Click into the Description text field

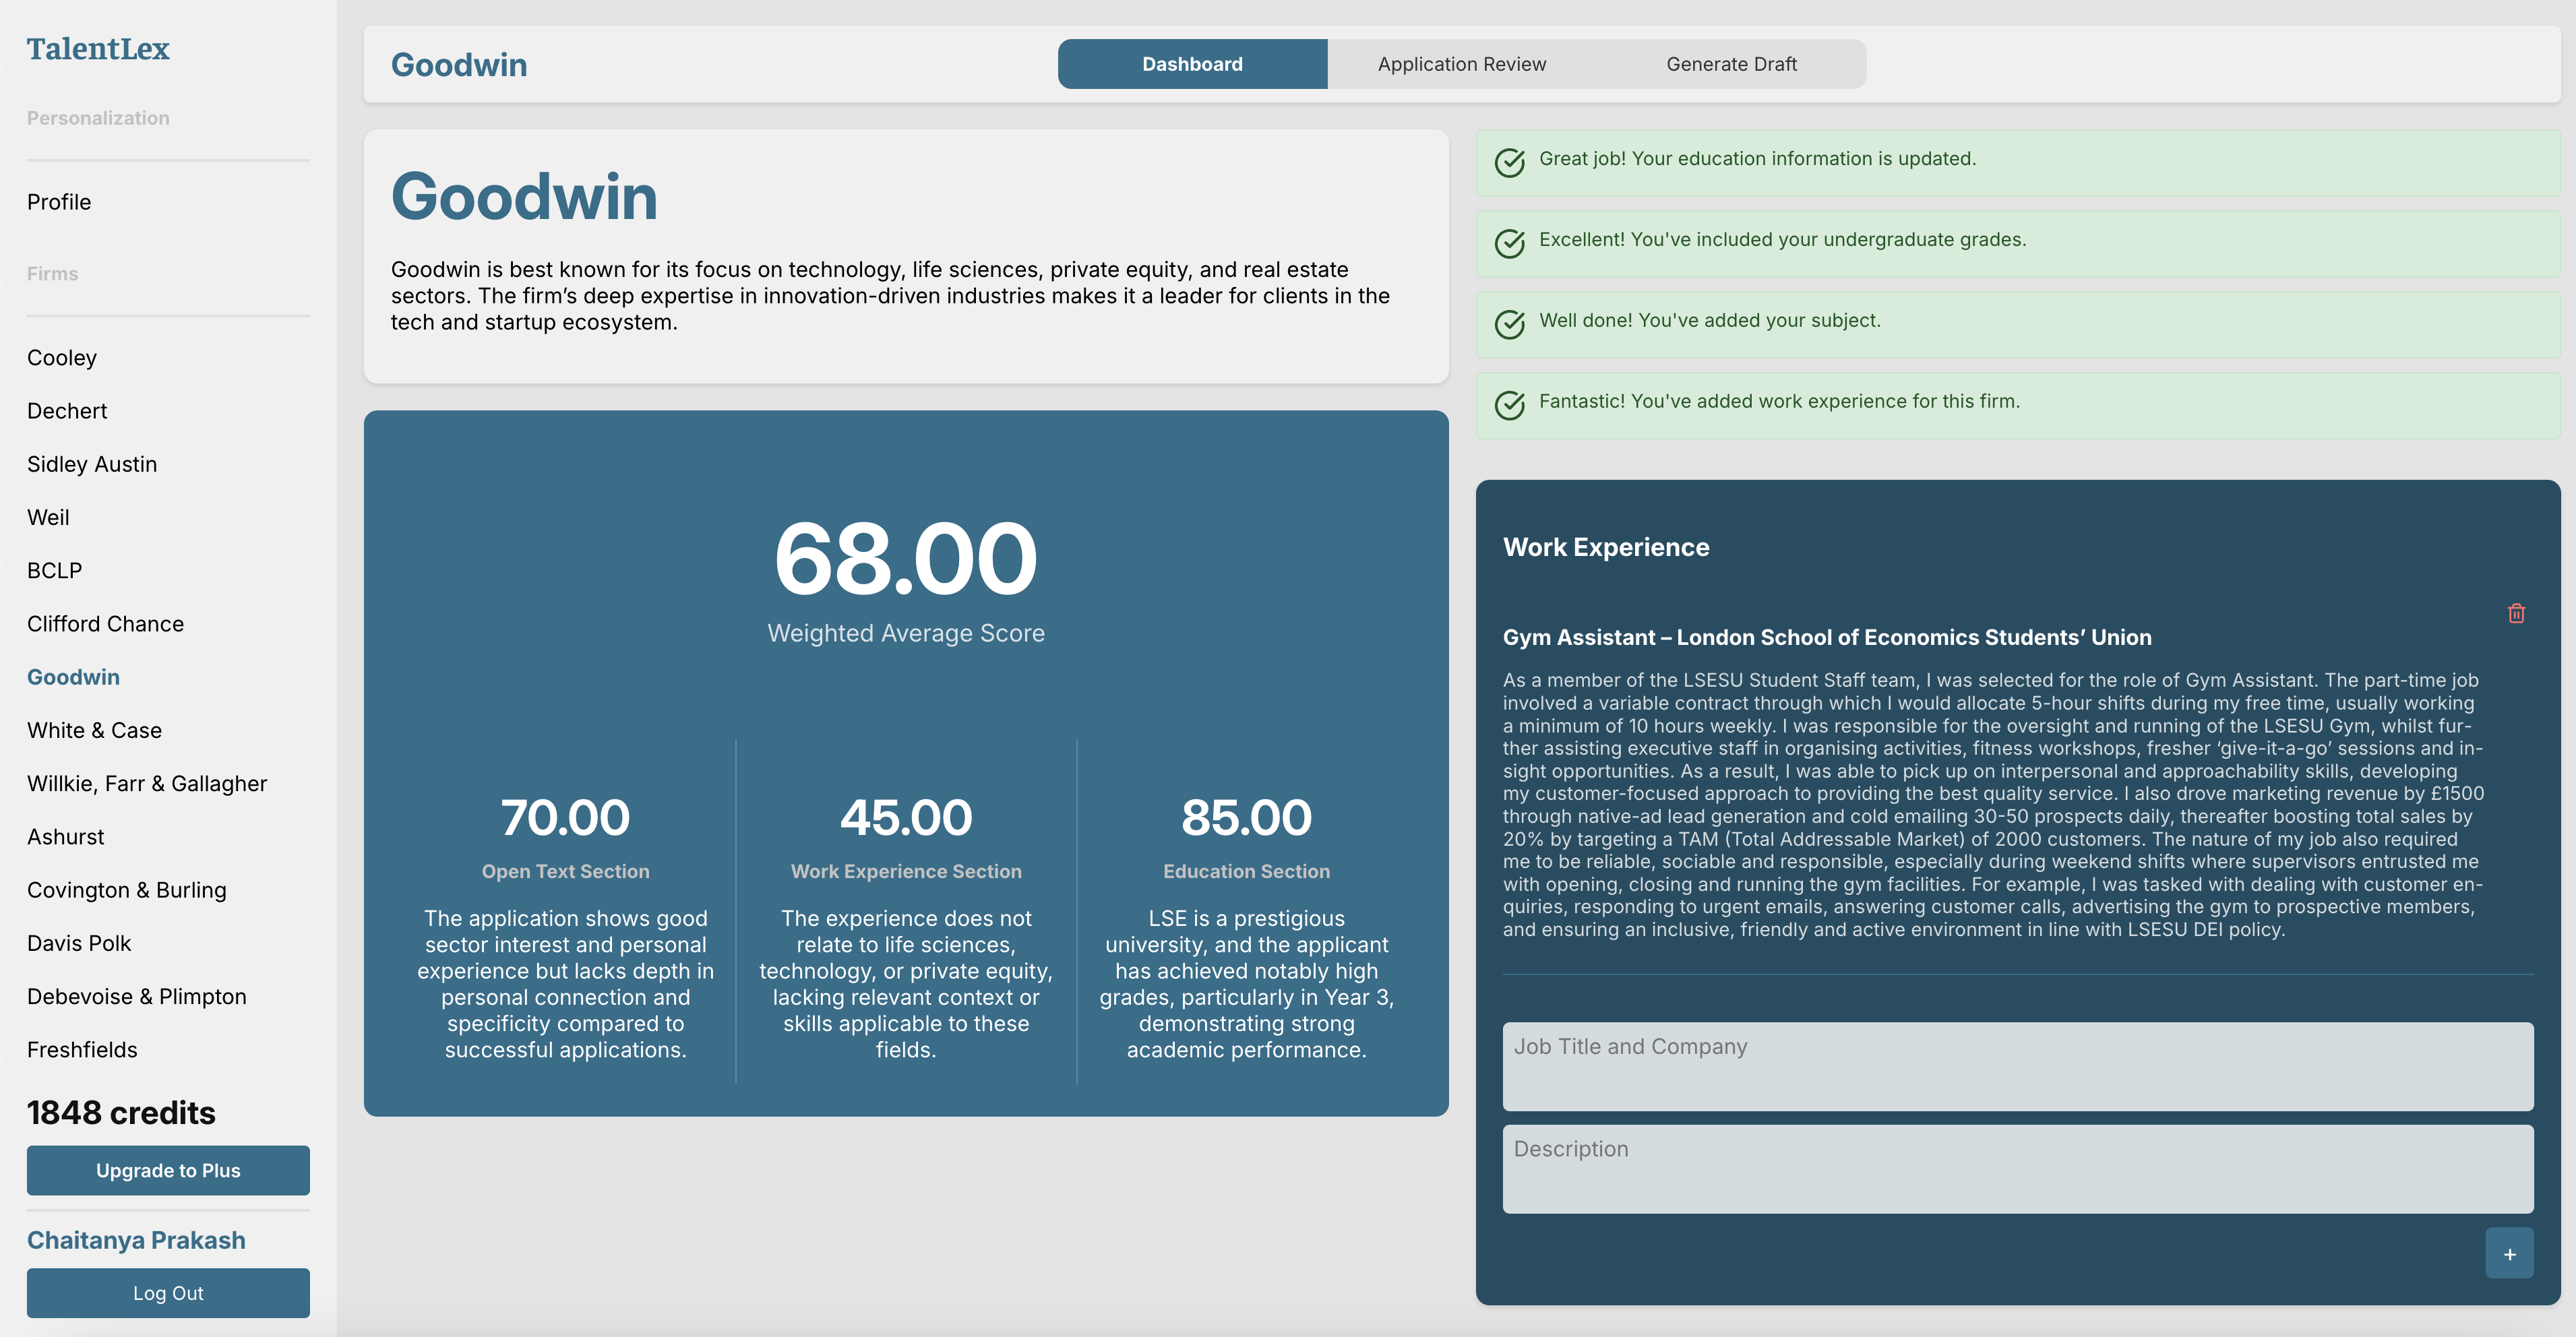[2017, 1168]
